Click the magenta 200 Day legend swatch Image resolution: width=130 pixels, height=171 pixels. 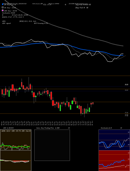click(3, 11)
